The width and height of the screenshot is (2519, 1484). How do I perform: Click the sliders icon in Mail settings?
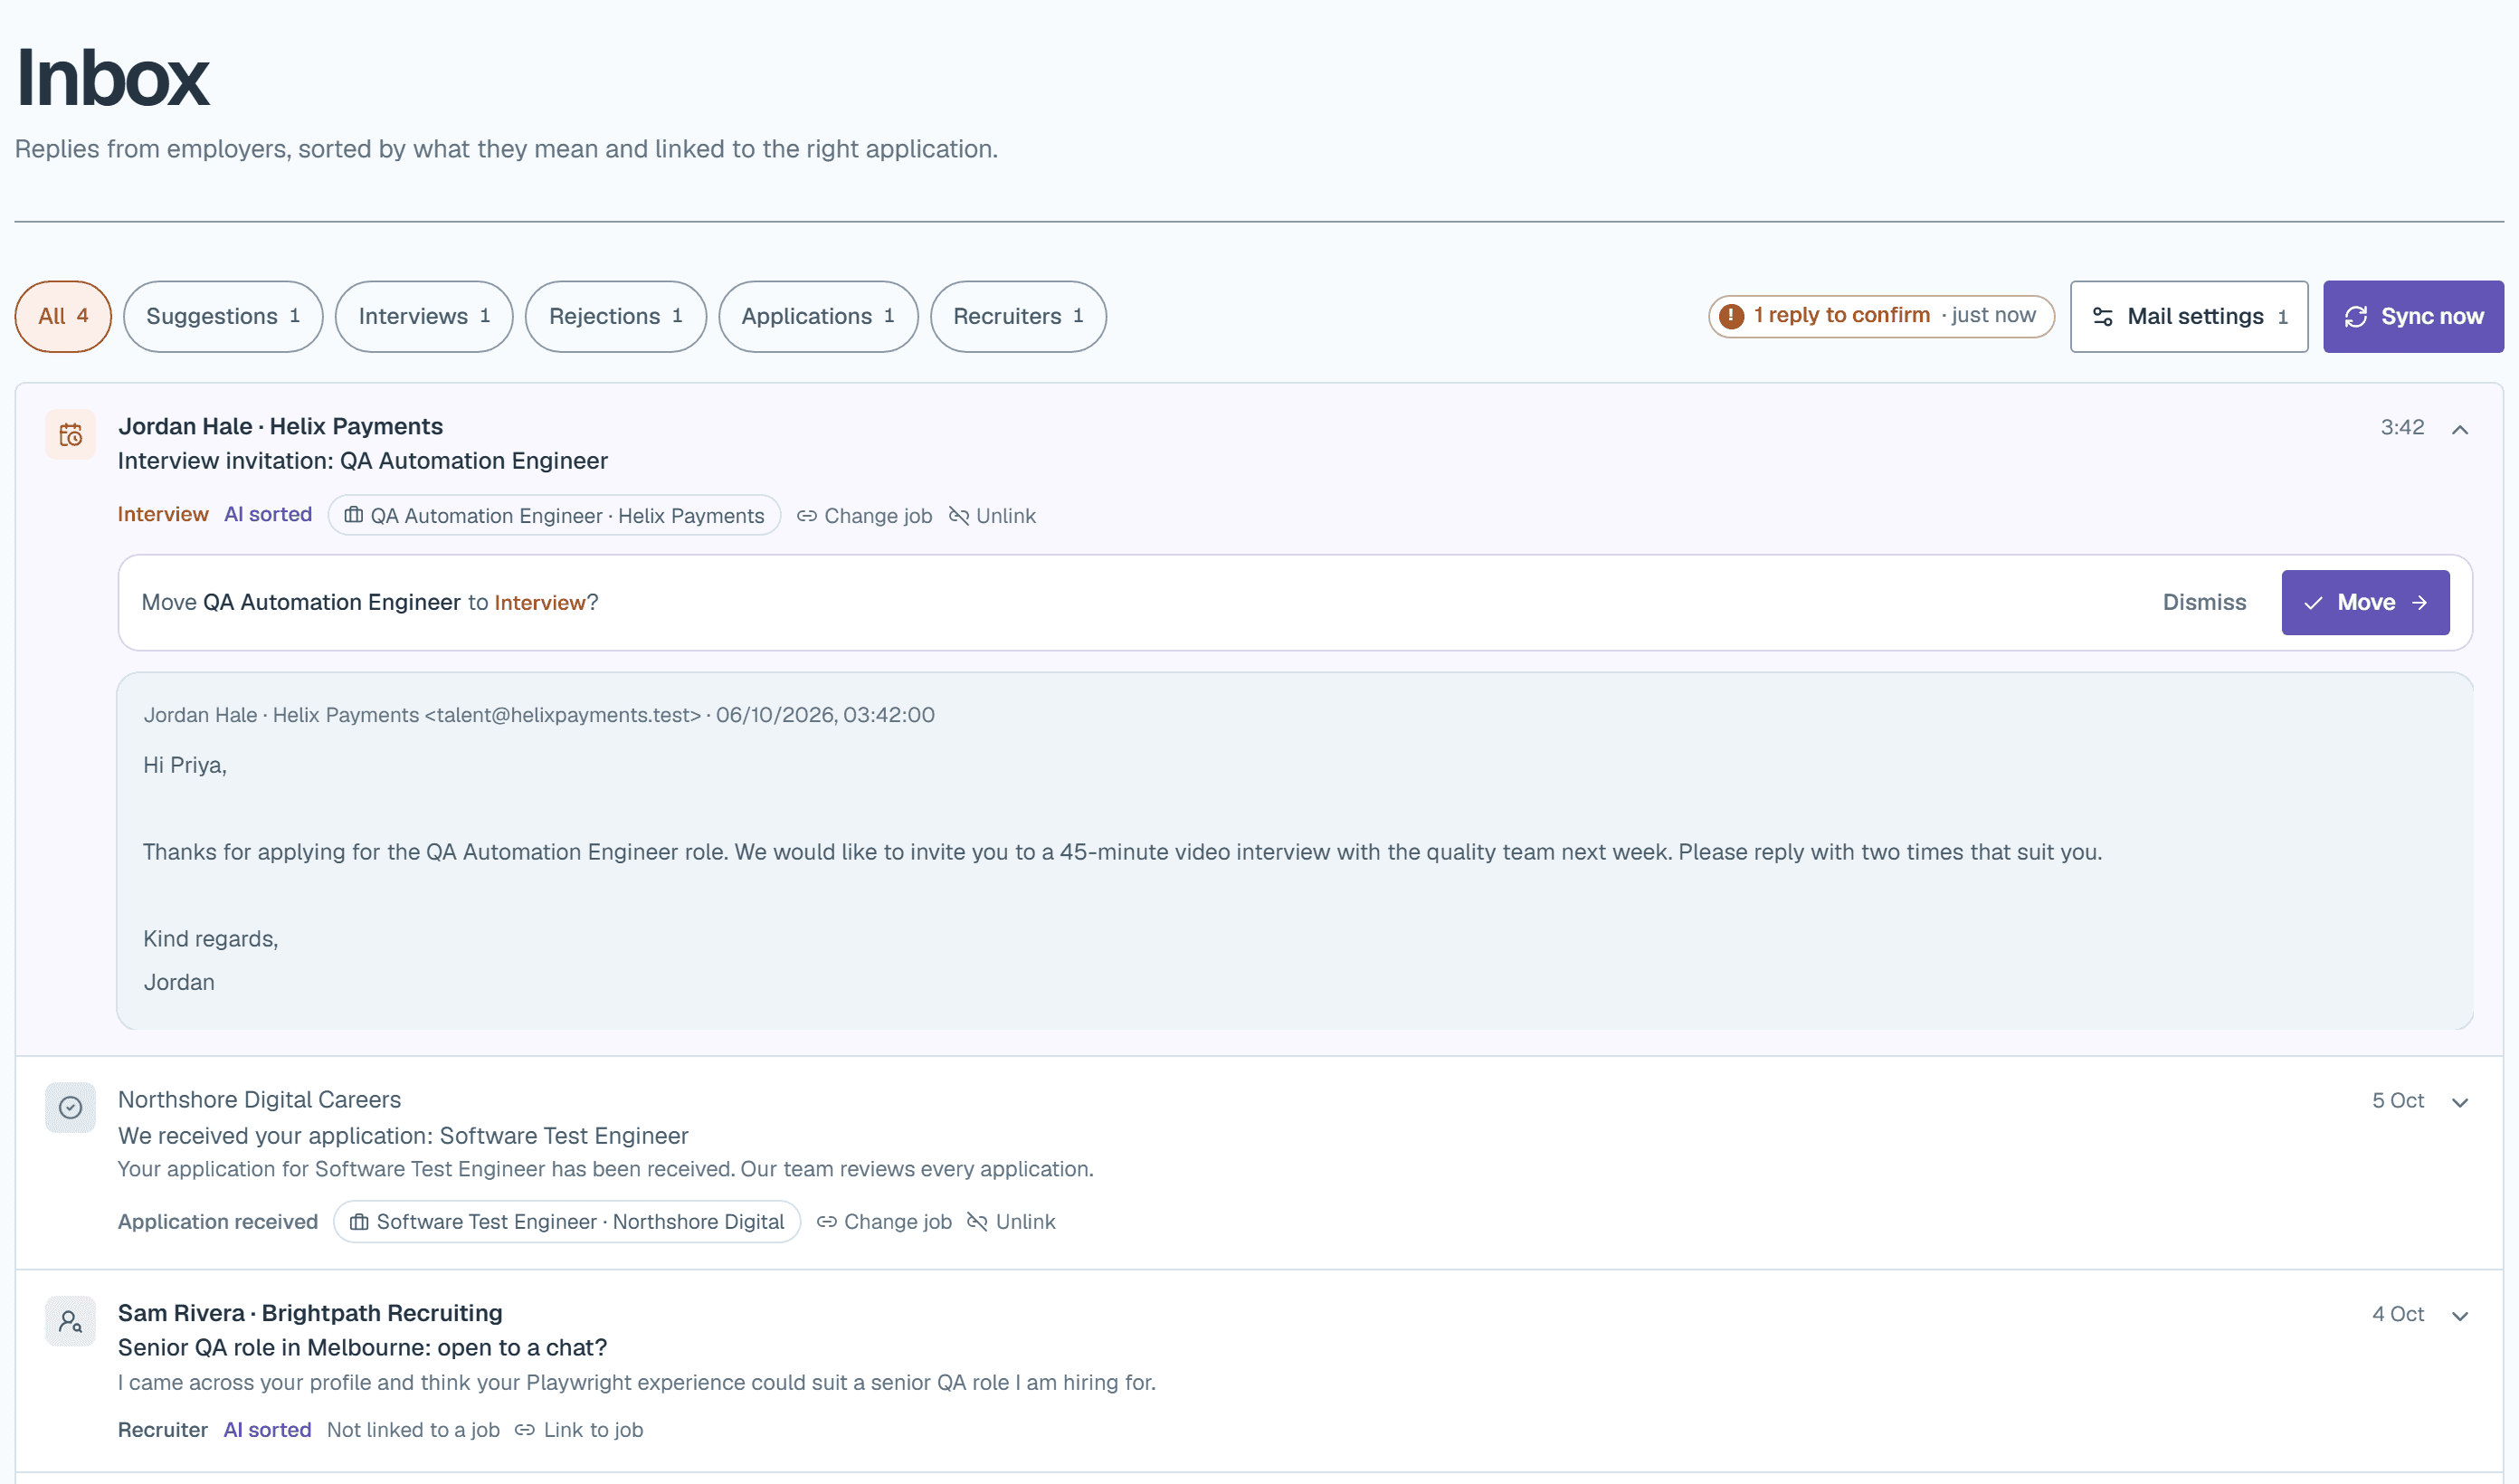pyautogui.click(x=2103, y=317)
